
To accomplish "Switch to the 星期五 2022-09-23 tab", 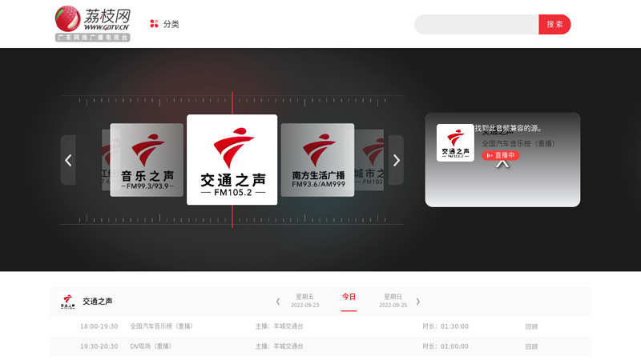I will pos(305,301).
